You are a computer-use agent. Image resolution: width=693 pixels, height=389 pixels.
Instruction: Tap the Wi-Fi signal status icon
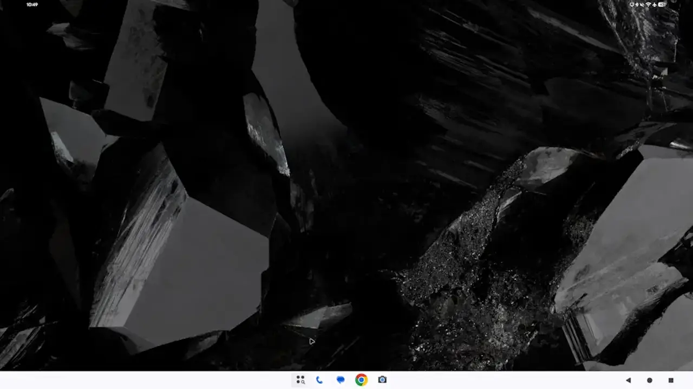(x=648, y=4)
